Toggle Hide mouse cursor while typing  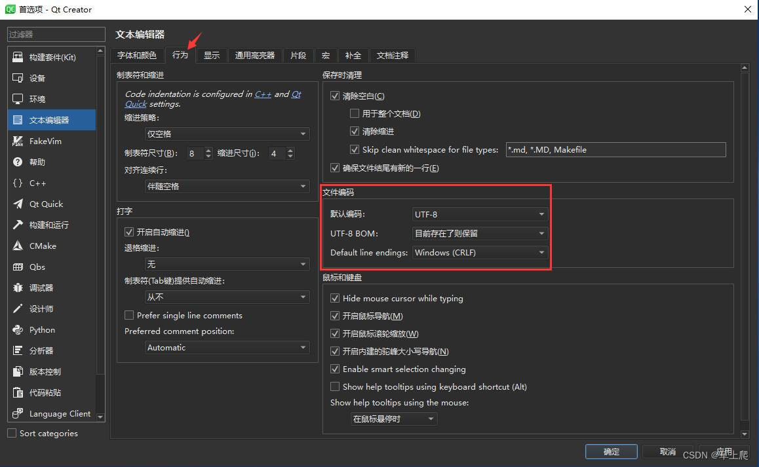(x=334, y=298)
